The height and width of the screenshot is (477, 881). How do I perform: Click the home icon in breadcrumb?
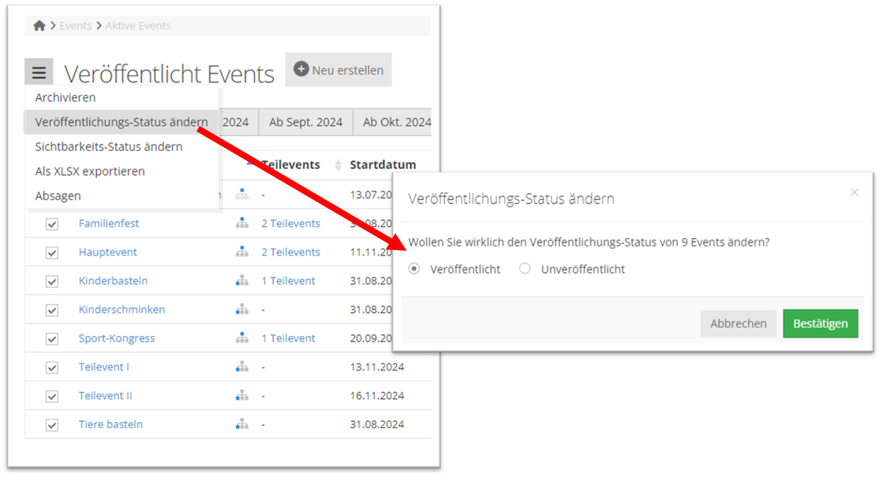tap(39, 26)
